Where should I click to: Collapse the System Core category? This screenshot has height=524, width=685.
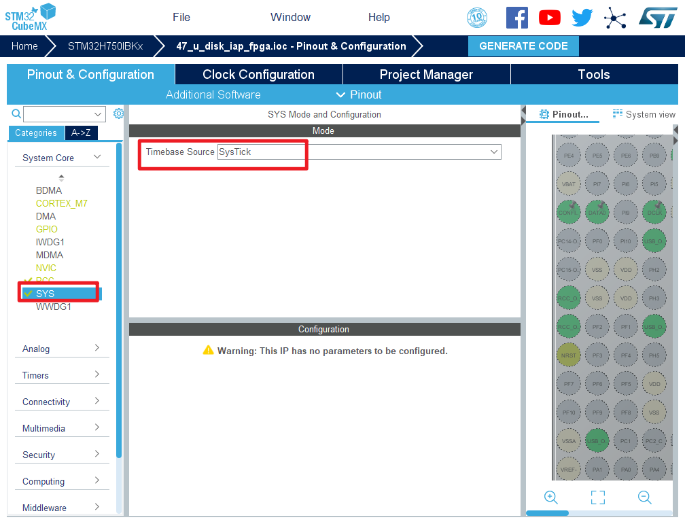tap(97, 157)
